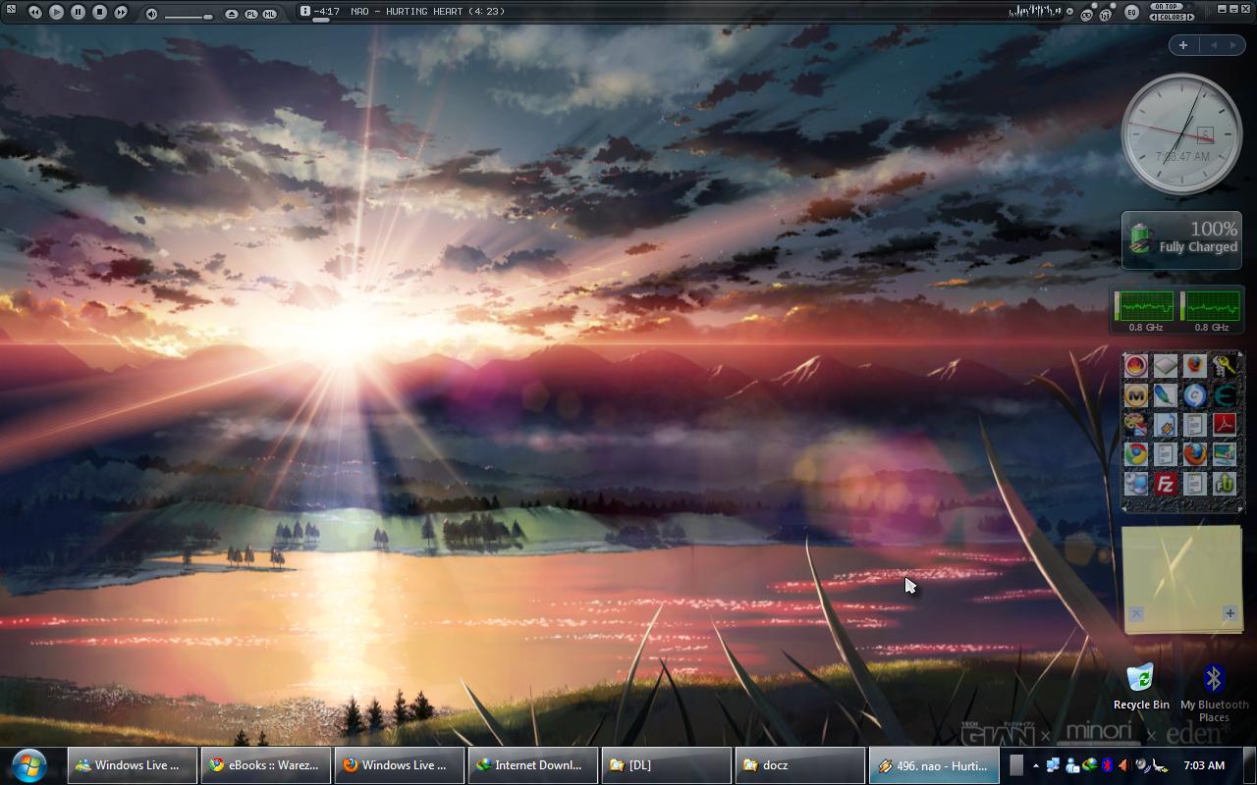Image resolution: width=1257 pixels, height=785 pixels.
Task: Open Winamp main menu corner icon
Action: click(10, 10)
